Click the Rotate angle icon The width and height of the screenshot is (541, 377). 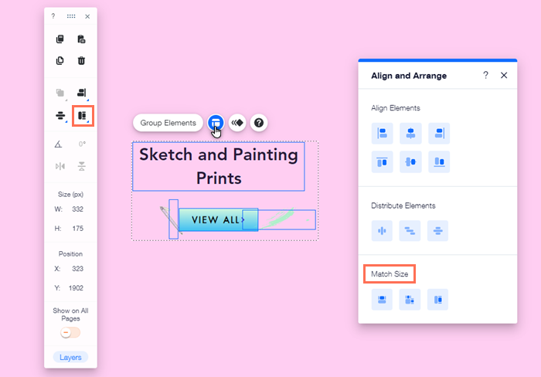pyautogui.click(x=58, y=144)
